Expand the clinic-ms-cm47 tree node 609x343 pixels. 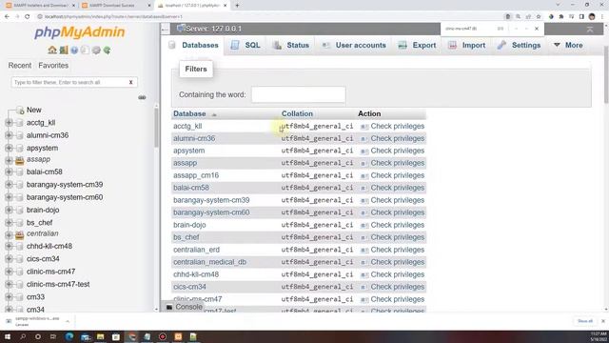click(x=9, y=272)
